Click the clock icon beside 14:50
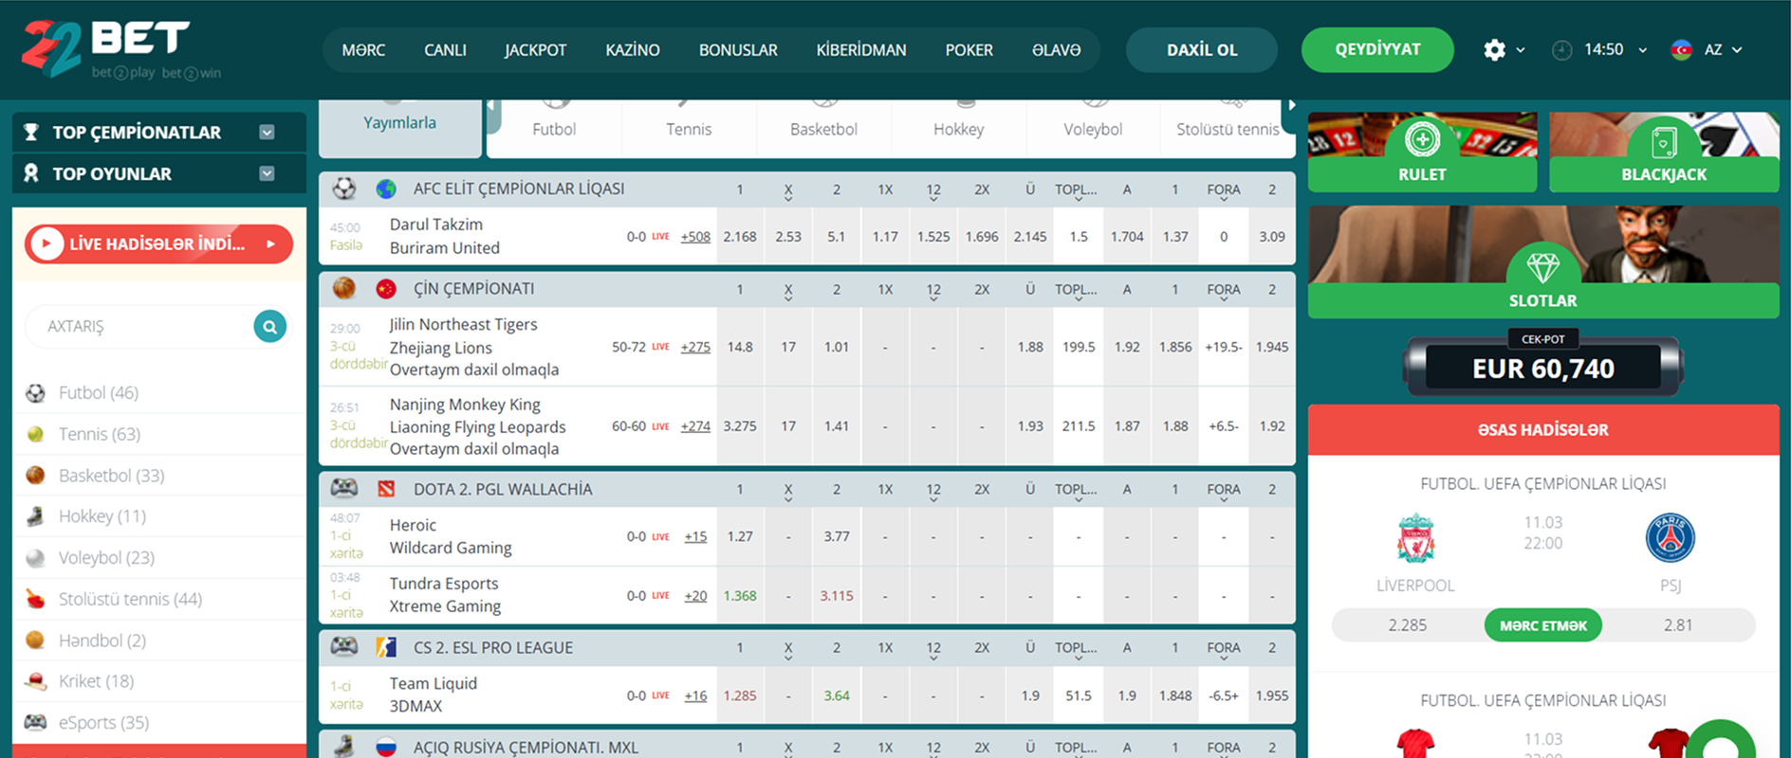 pyautogui.click(x=1561, y=50)
